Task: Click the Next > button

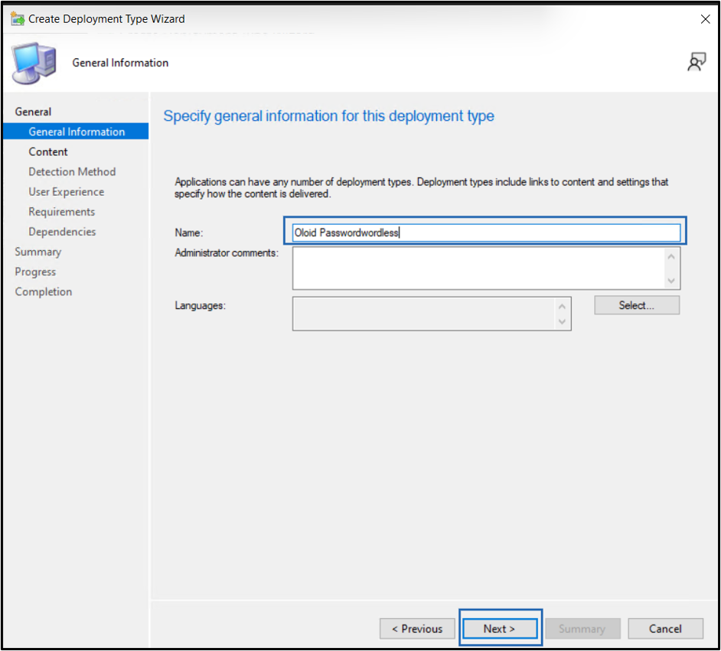Action: tap(499, 628)
